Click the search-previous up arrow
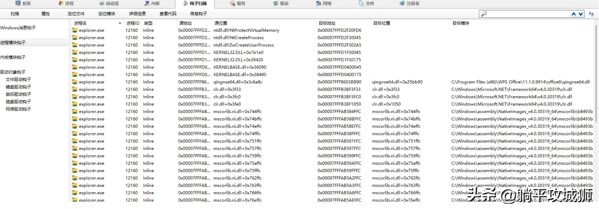Screen dimensions: 599x209 coord(574,14)
